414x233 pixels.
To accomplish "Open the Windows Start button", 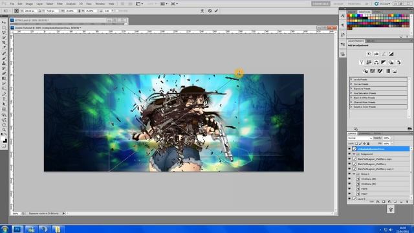I will 5,229.
